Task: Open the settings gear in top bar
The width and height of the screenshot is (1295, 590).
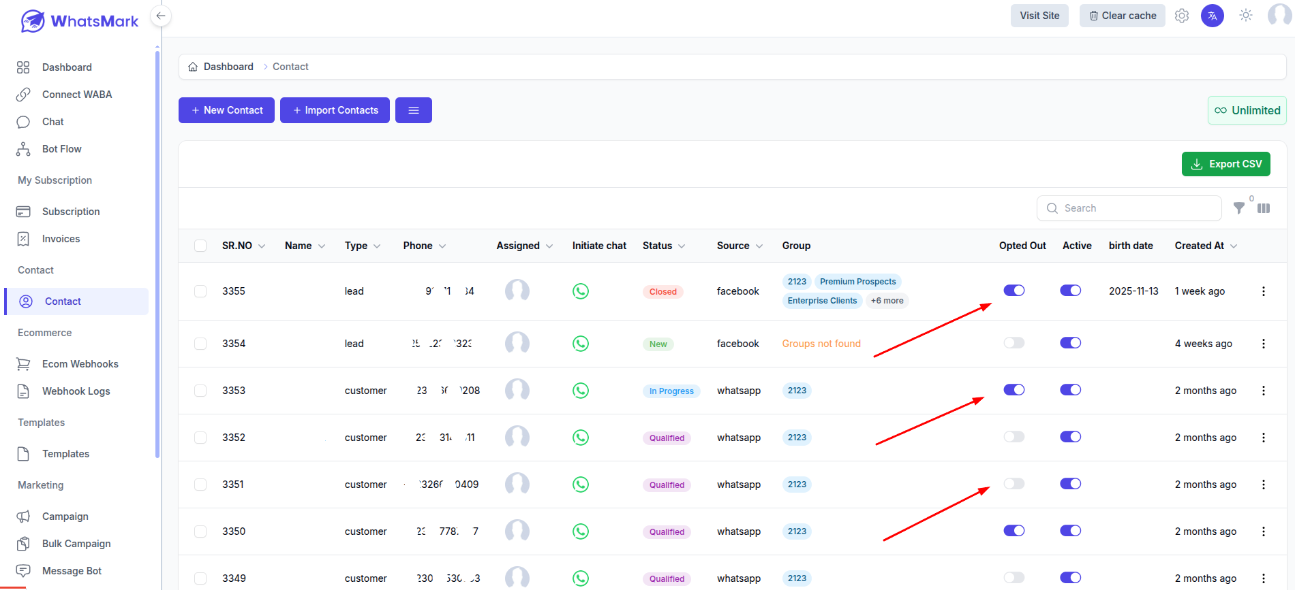Action: coord(1182,16)
